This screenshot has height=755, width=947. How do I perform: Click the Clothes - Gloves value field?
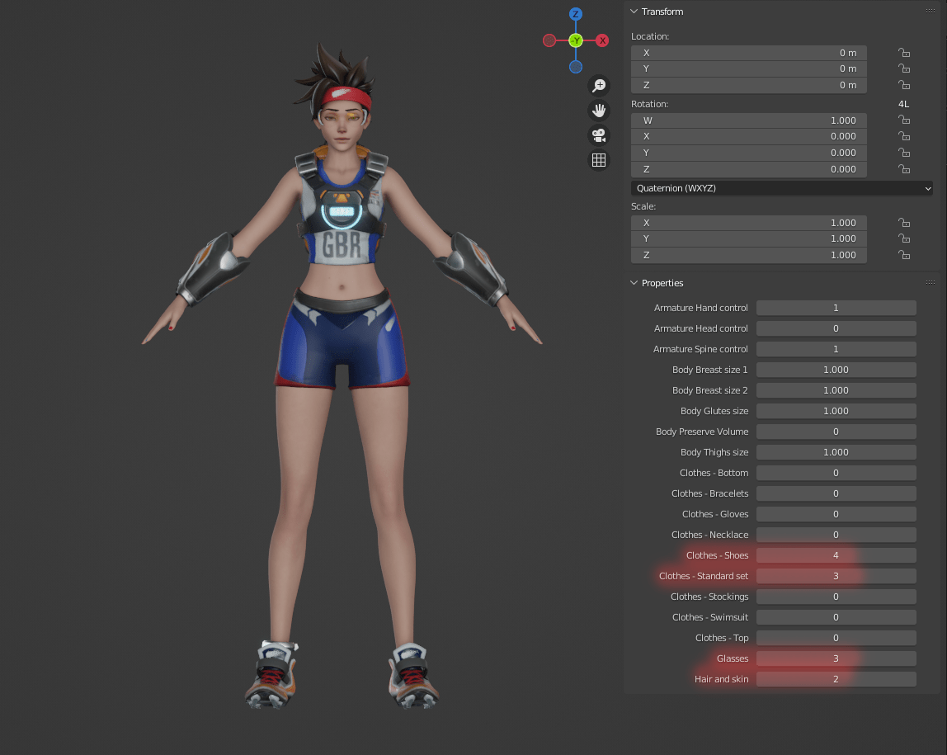pos(836,514)
